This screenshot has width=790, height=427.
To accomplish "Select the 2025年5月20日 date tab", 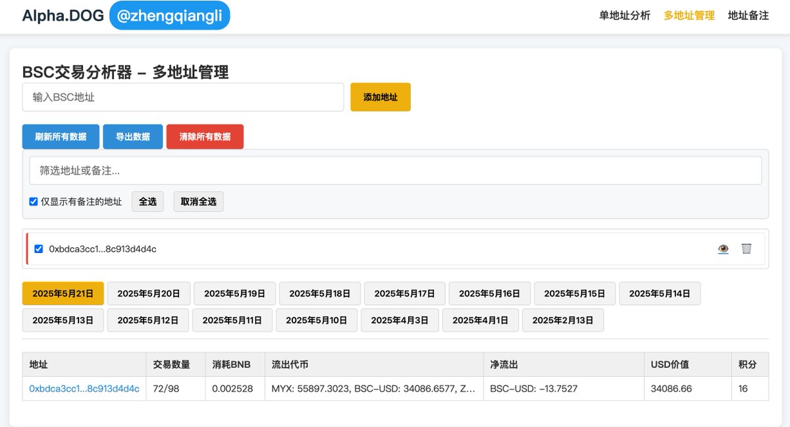I will pyautogui.click(x=149, y=293).
